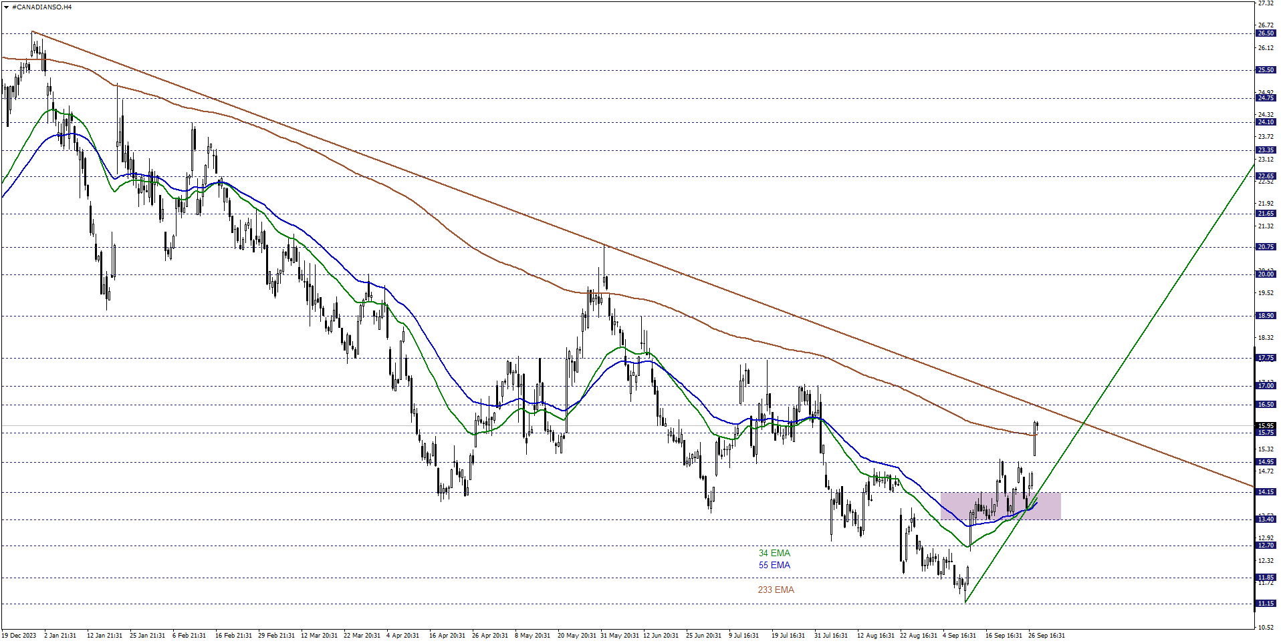The image size is (1281, 643).
Task: Click the 4 Sep 16:31 date label
Action: click(x=959, y=636)
